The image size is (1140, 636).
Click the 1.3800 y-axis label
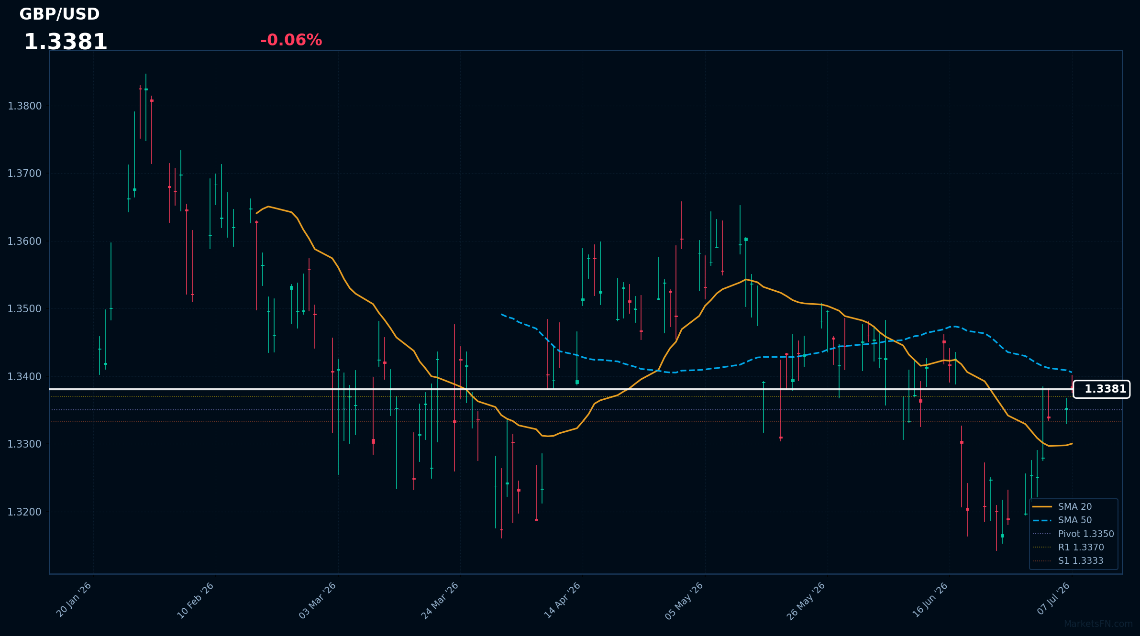click(25, 106)
